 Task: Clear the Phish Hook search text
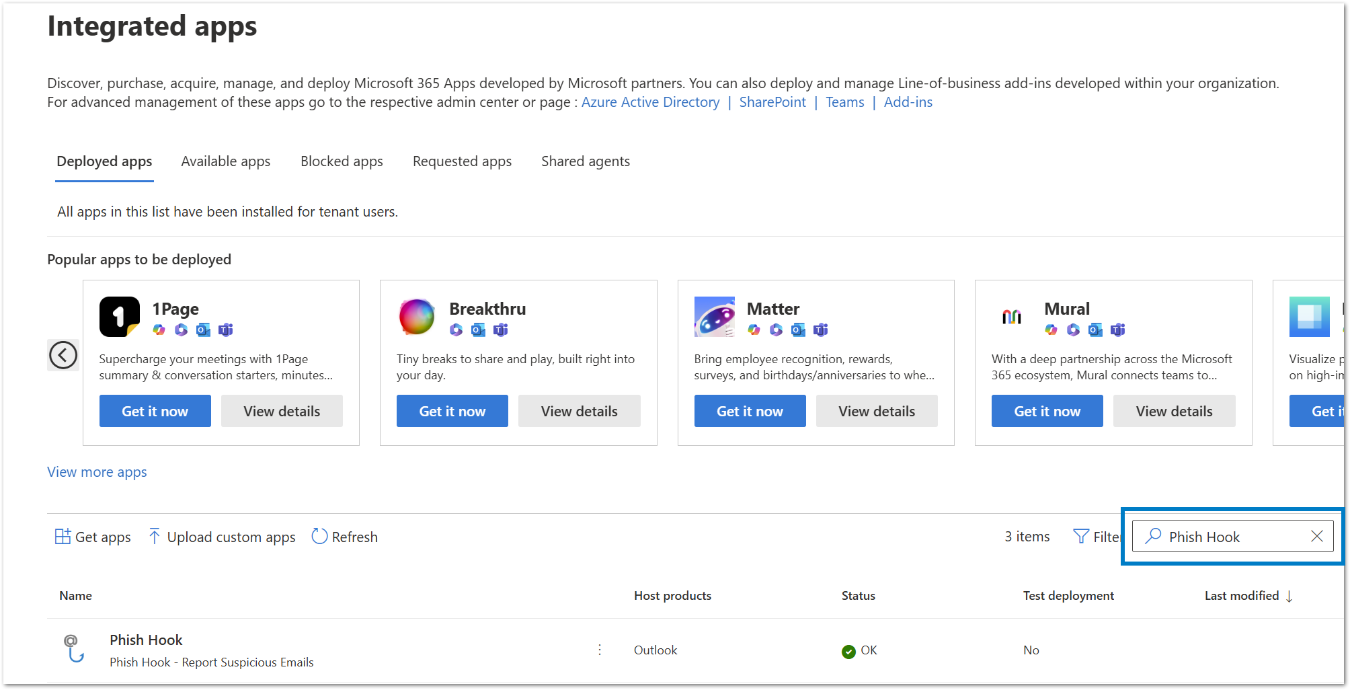1317,536
